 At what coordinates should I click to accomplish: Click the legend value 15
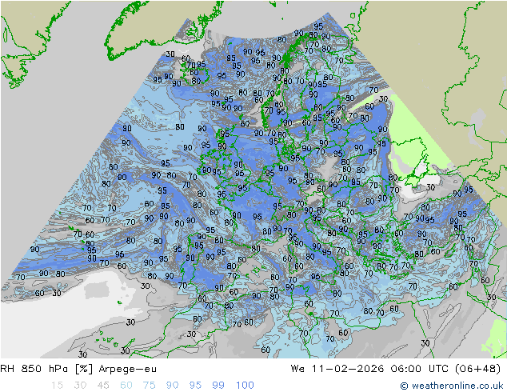57,386
